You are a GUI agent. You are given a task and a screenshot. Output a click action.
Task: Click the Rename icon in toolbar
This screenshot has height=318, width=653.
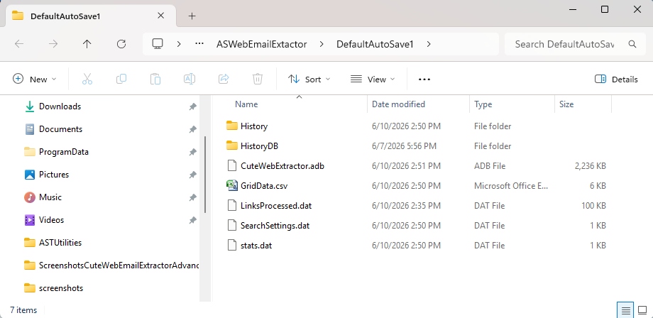pyautogui.click(x=190, y=79)
